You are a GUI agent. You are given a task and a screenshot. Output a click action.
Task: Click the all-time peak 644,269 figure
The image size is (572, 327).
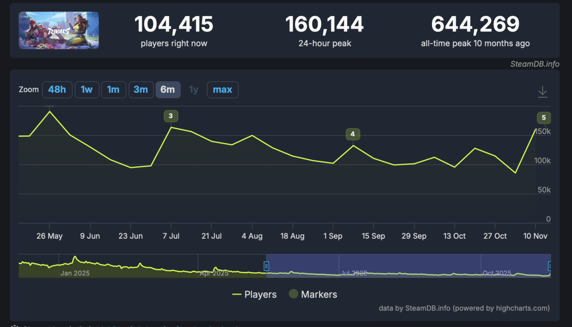coord(475,25)
